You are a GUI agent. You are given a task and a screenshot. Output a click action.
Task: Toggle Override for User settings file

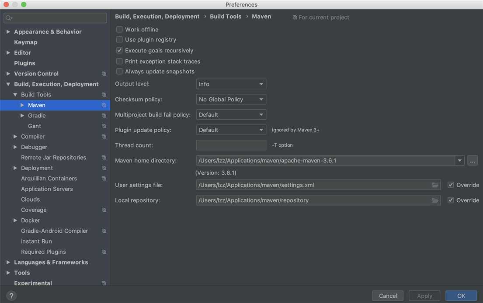click(451, 185)
